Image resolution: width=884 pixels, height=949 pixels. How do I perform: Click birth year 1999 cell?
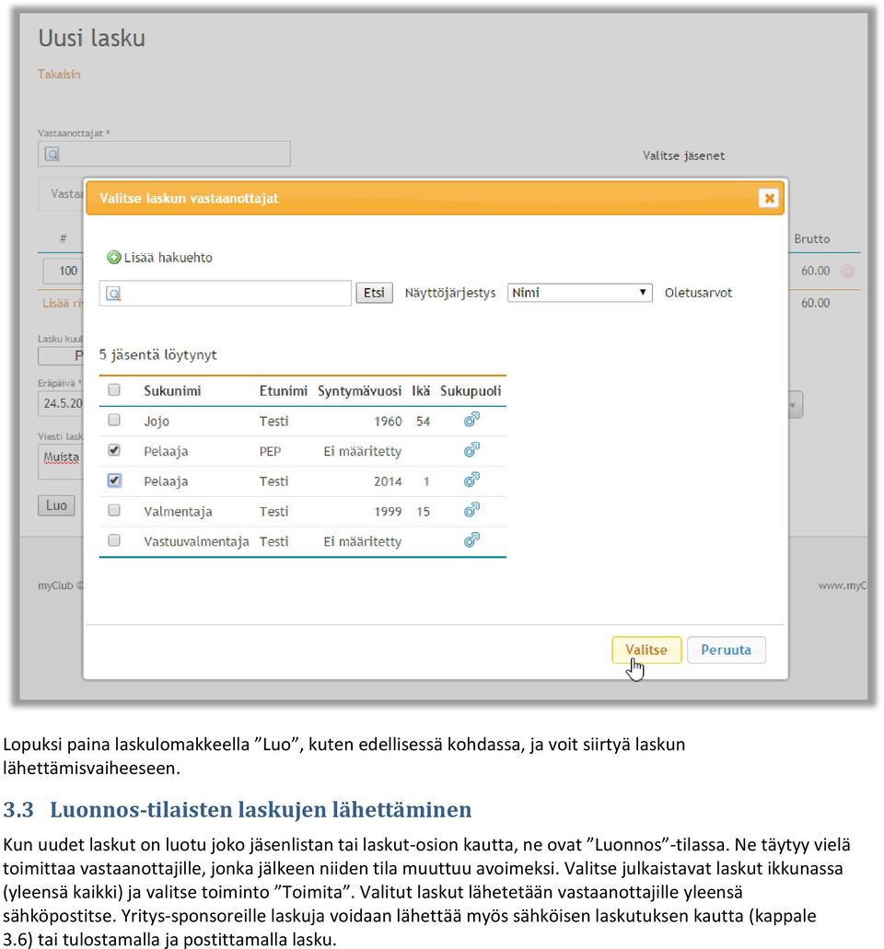[x=388, y=512]
